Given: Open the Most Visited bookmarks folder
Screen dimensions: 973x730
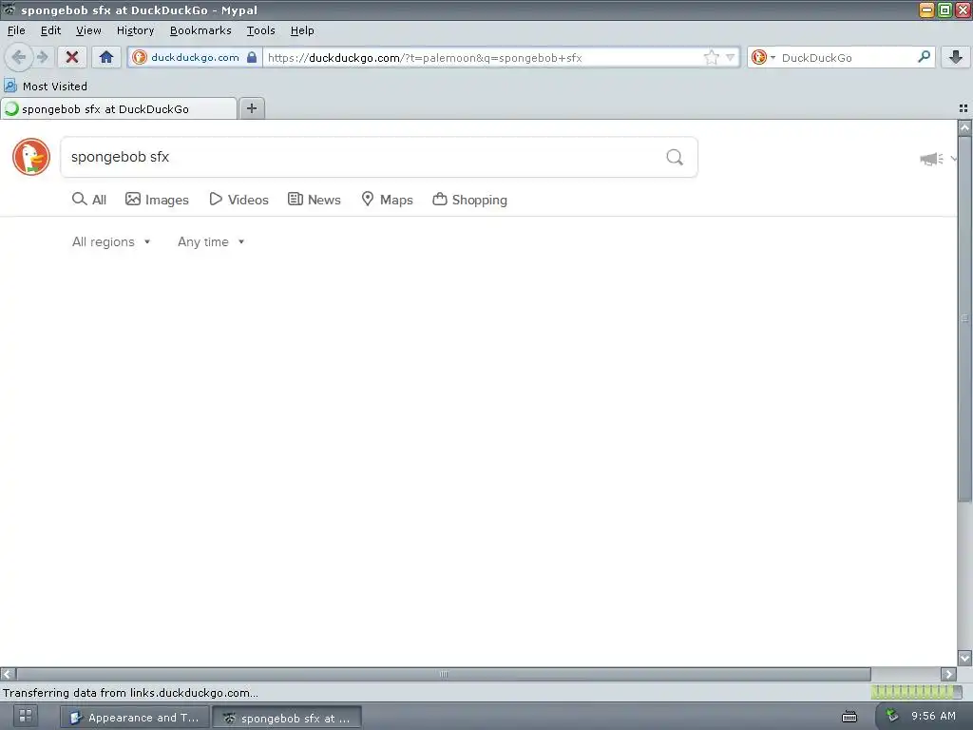Looking at the screenshot, I should [x=46, y=86].
